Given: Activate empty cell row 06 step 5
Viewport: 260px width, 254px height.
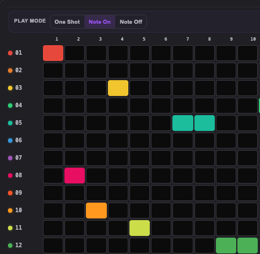Looking at the screenshot, I should [140, 141].
